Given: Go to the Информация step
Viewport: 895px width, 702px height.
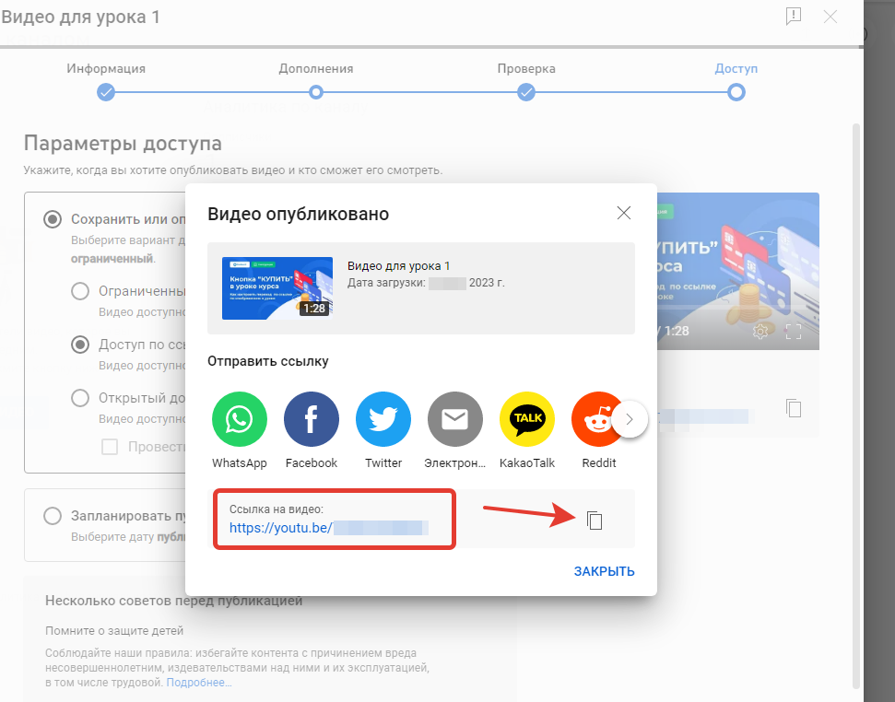Looking at the screenshot, I should coord(106,92).
